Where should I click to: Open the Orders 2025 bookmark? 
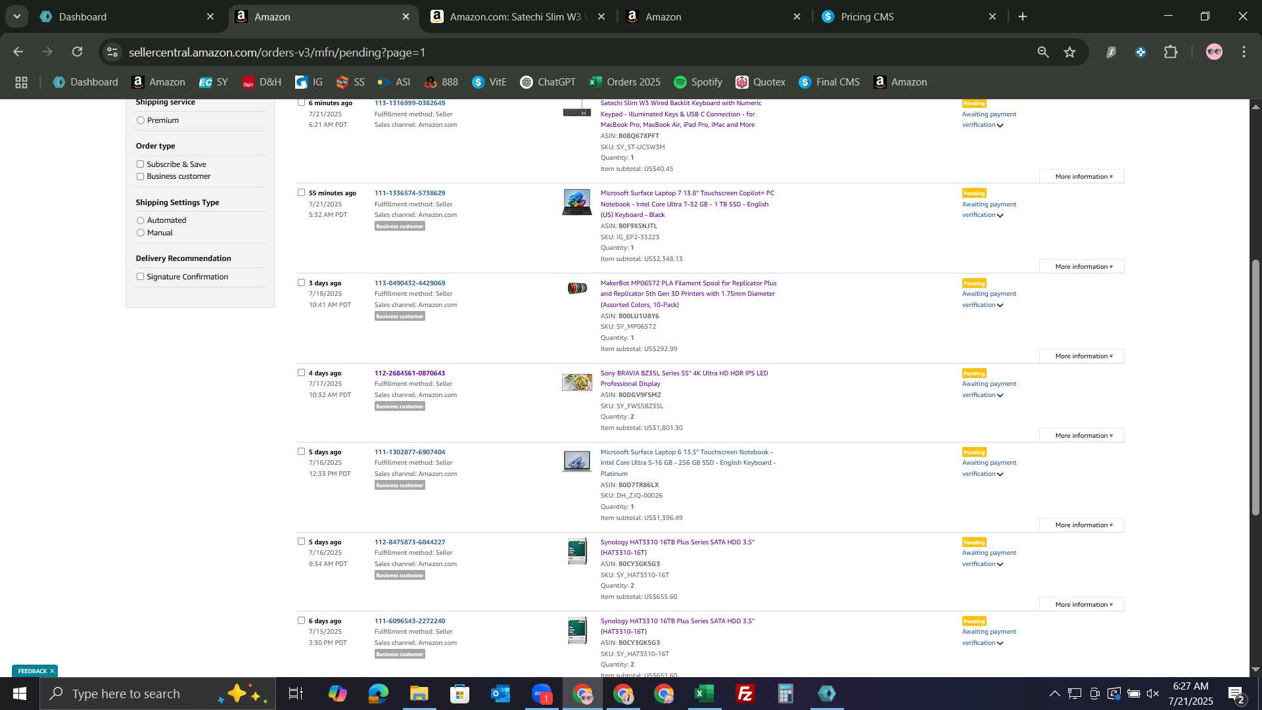click(624, 82)
